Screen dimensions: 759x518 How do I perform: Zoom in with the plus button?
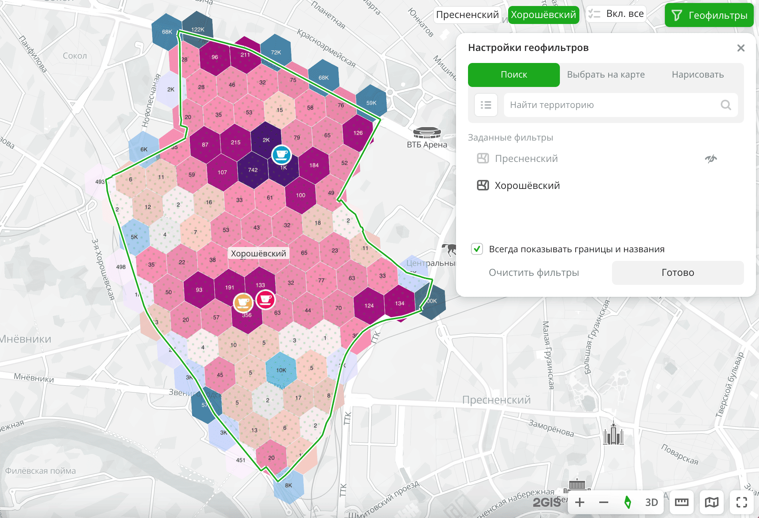pyautogui.click(x=580, y=502)
